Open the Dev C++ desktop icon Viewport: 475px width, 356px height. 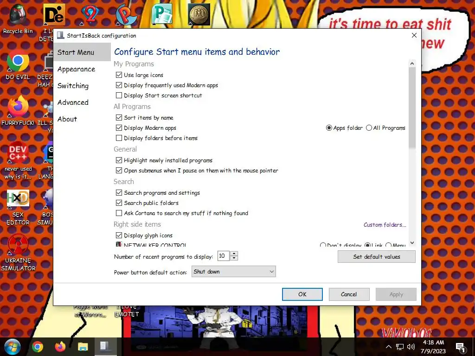point(18,160)
